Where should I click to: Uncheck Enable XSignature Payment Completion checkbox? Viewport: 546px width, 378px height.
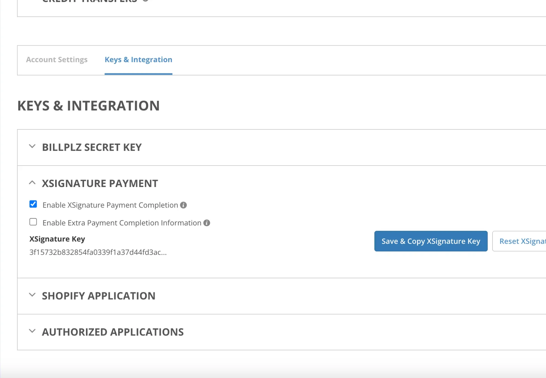pyautogui.click(x=33, y=204)
